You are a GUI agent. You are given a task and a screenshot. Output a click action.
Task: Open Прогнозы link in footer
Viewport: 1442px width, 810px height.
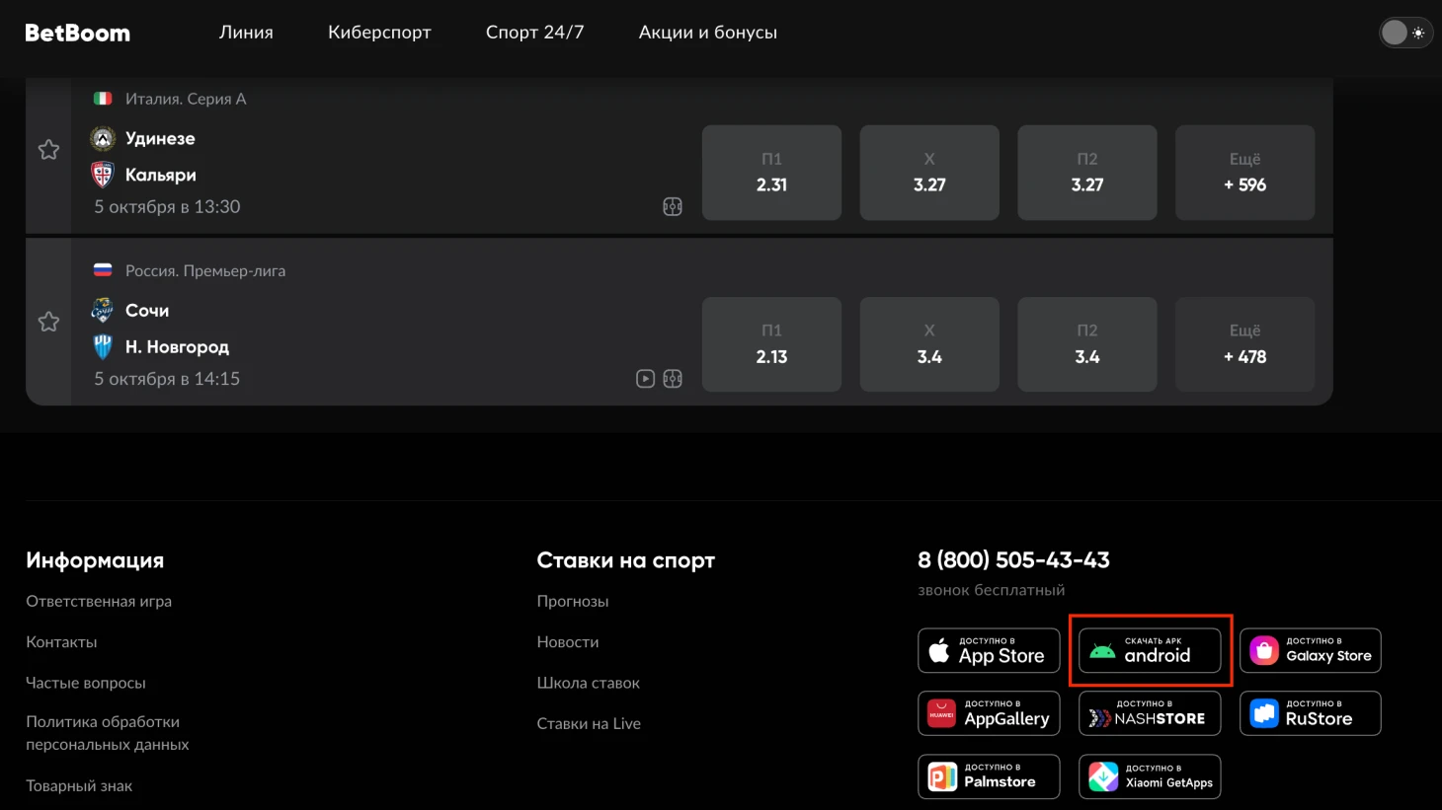pyautogui.click(x=573, y=601)
